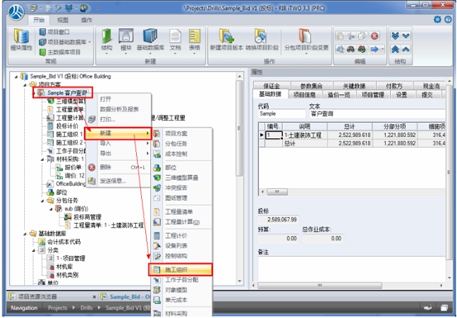This screenshot has height=318, width=457.
Task: Switch to the 视图 ribbon tab
Action: (63, 20)
